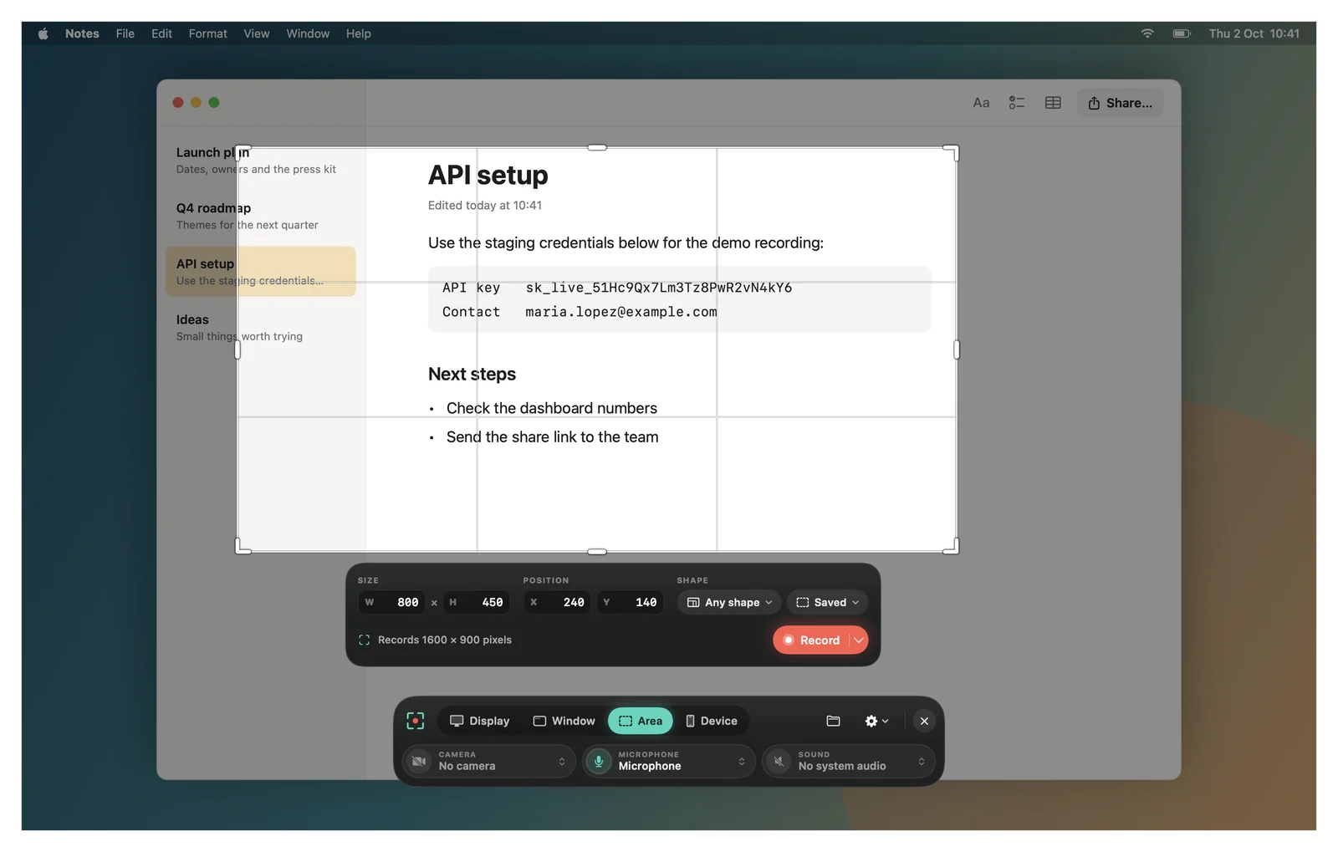Edit the height field showing 450
Viewport: 1338px width, 852px height.
pos(477,602)
